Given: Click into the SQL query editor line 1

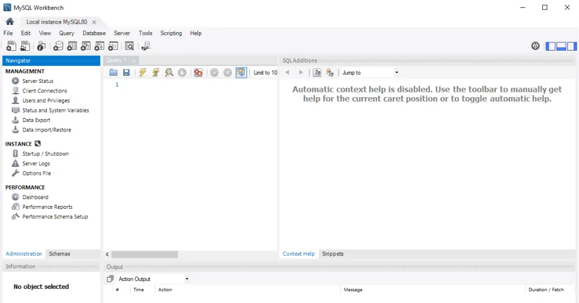Looking at the screenshot, I should (x=200, y=85).
